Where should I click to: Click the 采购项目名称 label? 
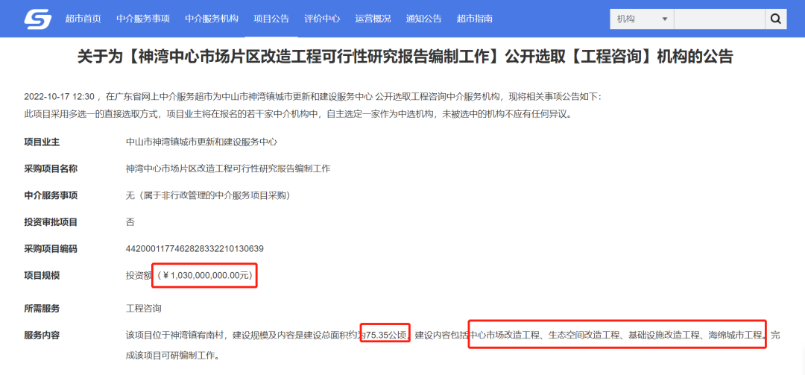click(x=51, y=169)
